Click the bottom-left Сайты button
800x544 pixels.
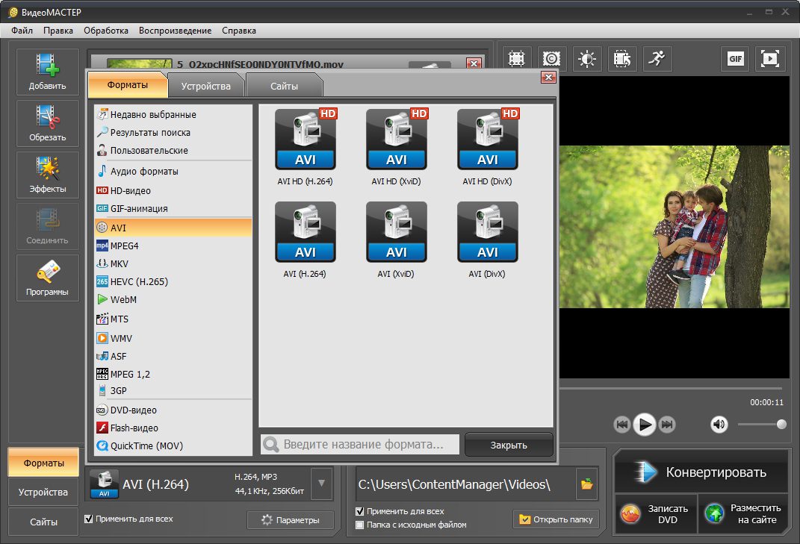(43, 522)
